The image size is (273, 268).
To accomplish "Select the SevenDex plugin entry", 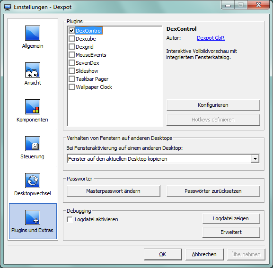I will (88, 63).
